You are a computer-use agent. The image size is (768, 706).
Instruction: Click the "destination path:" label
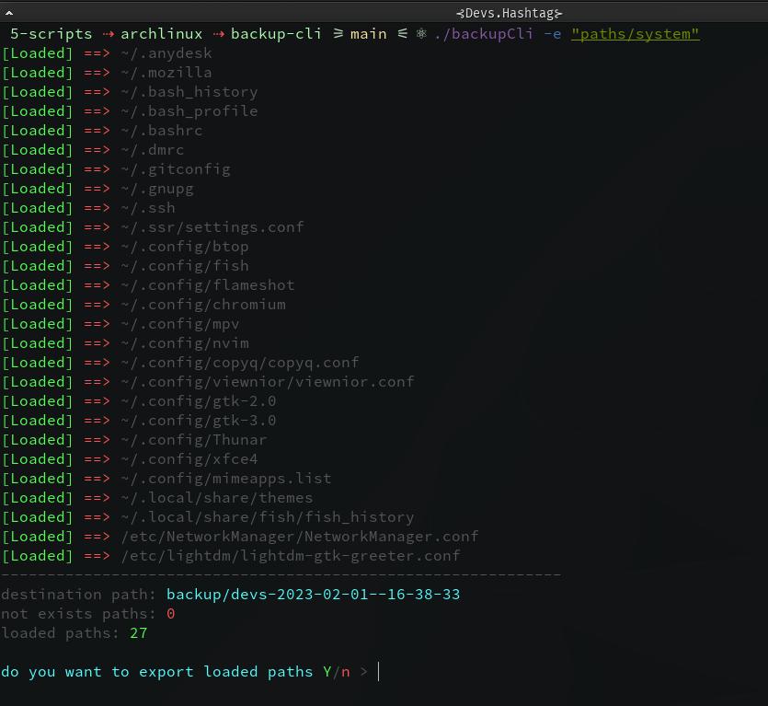coord(78,595)
